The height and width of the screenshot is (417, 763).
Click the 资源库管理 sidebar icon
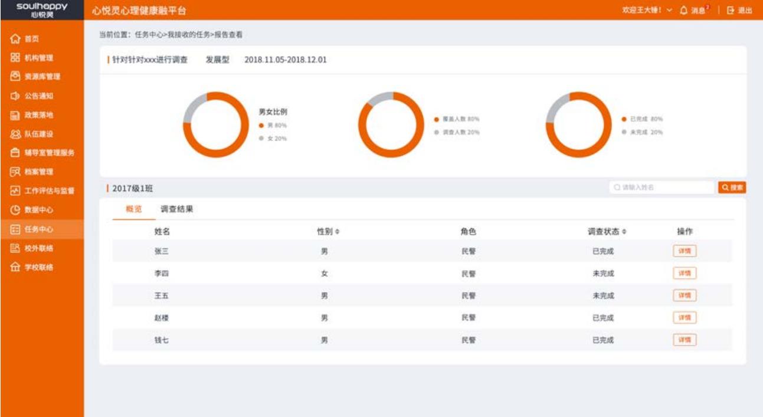click(x=15, y=77)
